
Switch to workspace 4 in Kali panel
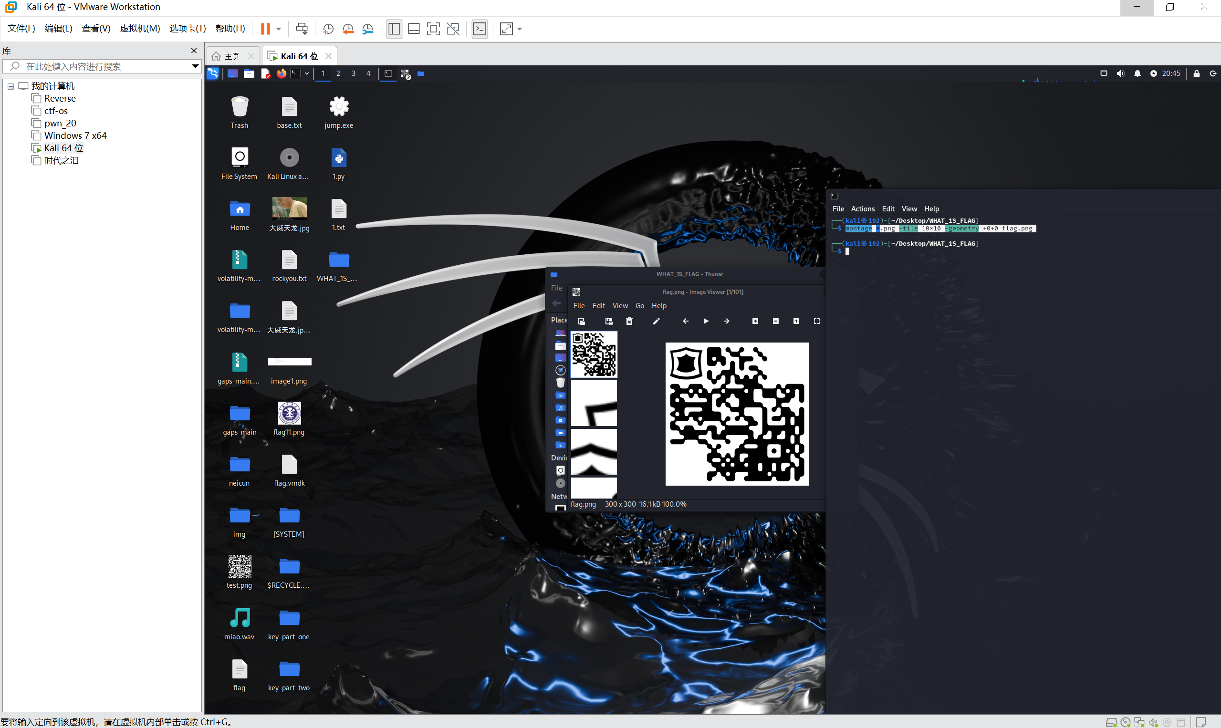point(368,73)
